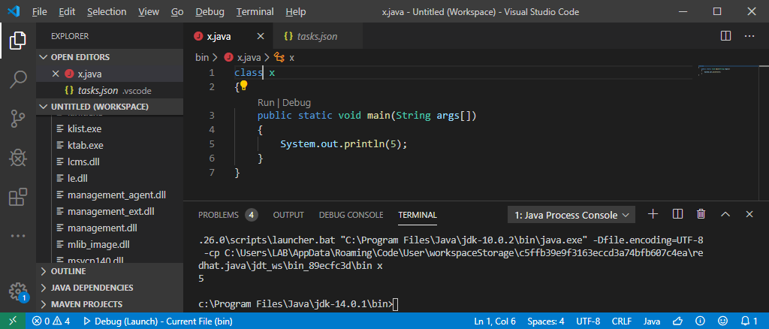
Task: Open the Run and Debug view
Action: tap(18, 158)
